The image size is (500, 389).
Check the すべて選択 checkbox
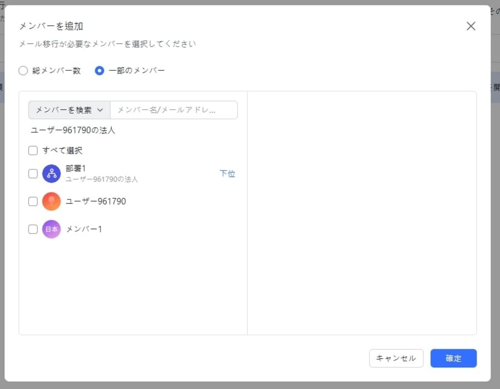coord(33,150)
